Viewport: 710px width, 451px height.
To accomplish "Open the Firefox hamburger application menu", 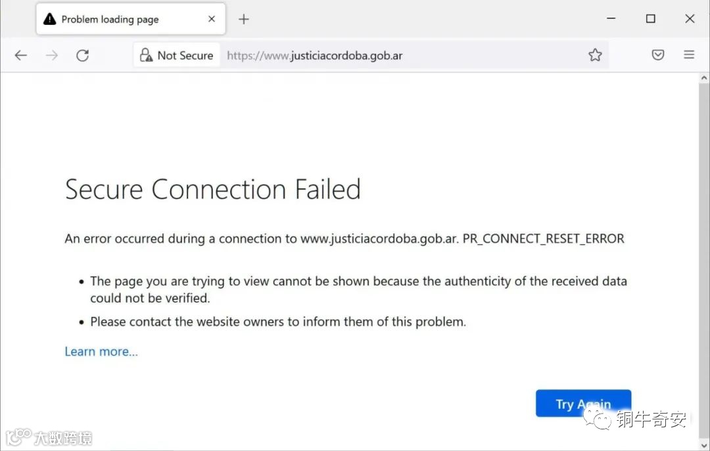I will (x=689, y=55).
